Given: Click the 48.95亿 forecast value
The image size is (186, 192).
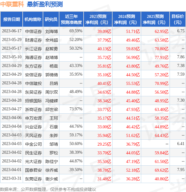Looking at the screenshot, I should pyautogui.click(x=162, y=101).
